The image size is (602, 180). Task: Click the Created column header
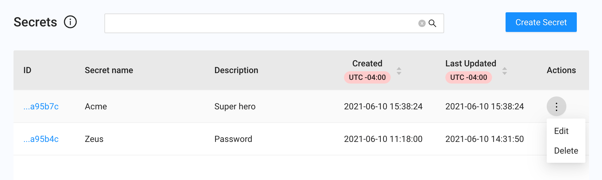tap(367, 64)
